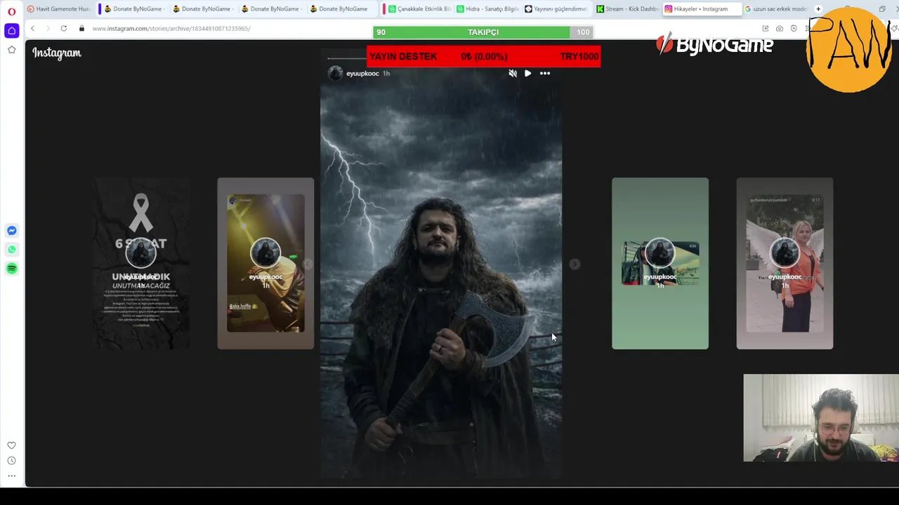Image resolution: width=899 pixels, height=505 pixels.
Task: Click the edit page icon in address bar
Action: point(766,29)
